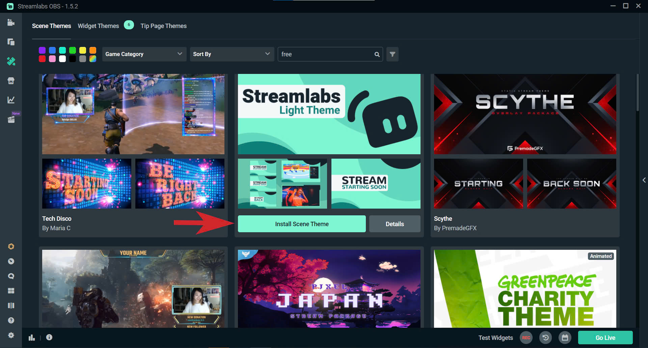This screenshot has height=348, width=648.
Task: Filter by pink color swatch
Action: pyautogui.click(x=52, y=59)
